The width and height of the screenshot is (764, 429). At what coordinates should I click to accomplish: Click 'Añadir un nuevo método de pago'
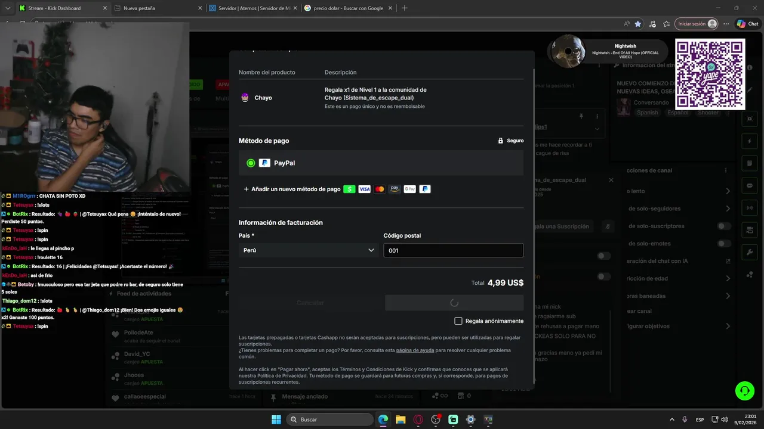pos(292,189)
